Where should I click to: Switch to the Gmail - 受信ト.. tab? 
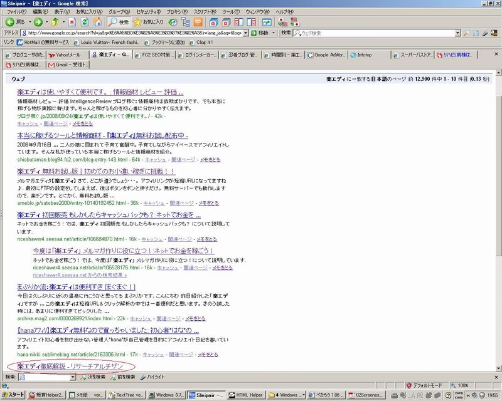click(x=68, y=65)
